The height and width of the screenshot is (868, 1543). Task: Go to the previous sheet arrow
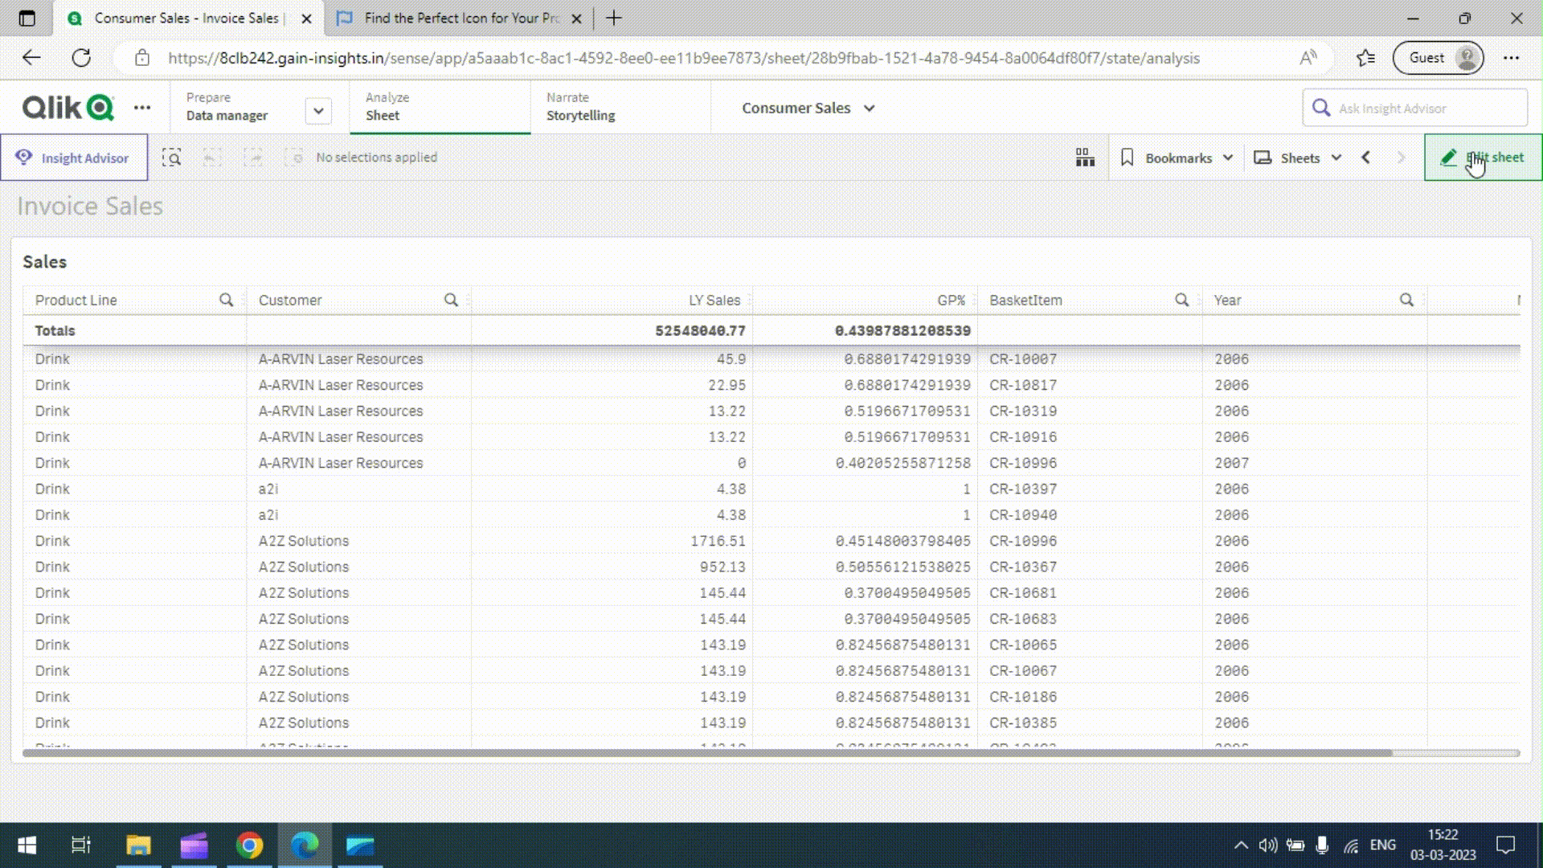[x=1365, y=158]
